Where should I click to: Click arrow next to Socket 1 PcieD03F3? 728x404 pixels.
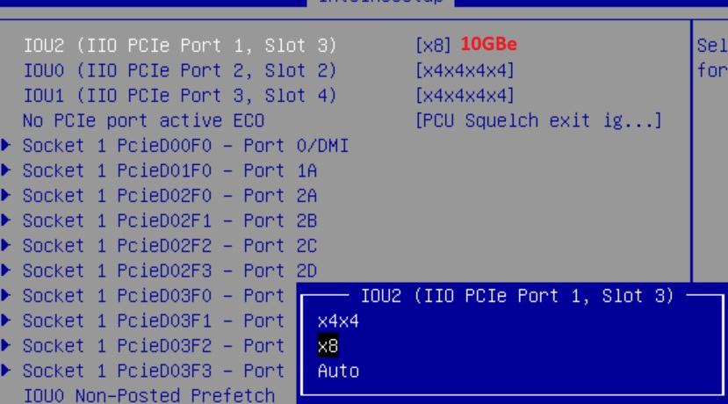(8, 371)
